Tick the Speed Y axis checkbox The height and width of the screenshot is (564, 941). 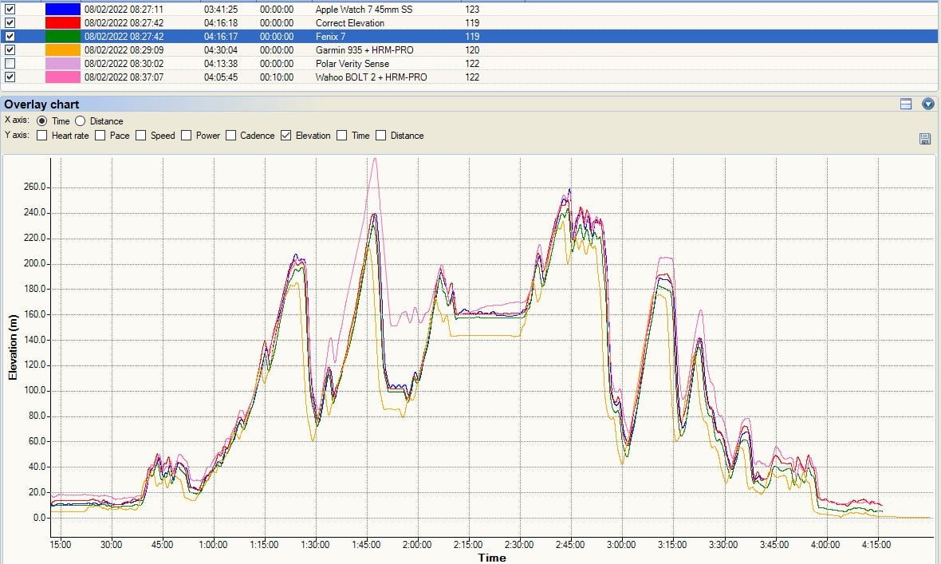click(x=140, y=136)
